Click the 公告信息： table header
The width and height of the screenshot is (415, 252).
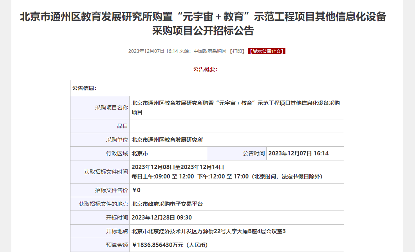(x=207, y=88)
